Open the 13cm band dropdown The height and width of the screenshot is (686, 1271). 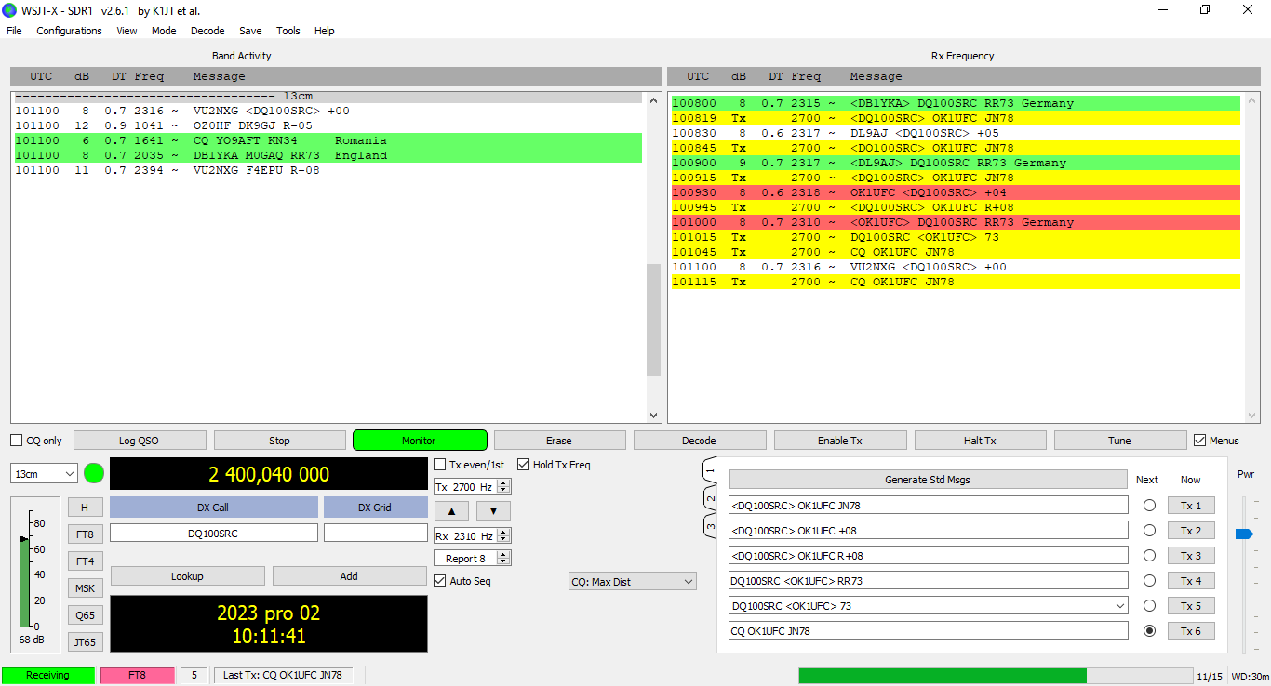pos(45,474)
